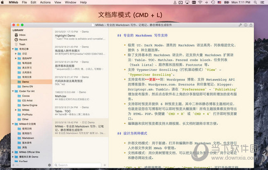Select the 每周总结 folder
This screenshot has width=268, height=170.
27,63
